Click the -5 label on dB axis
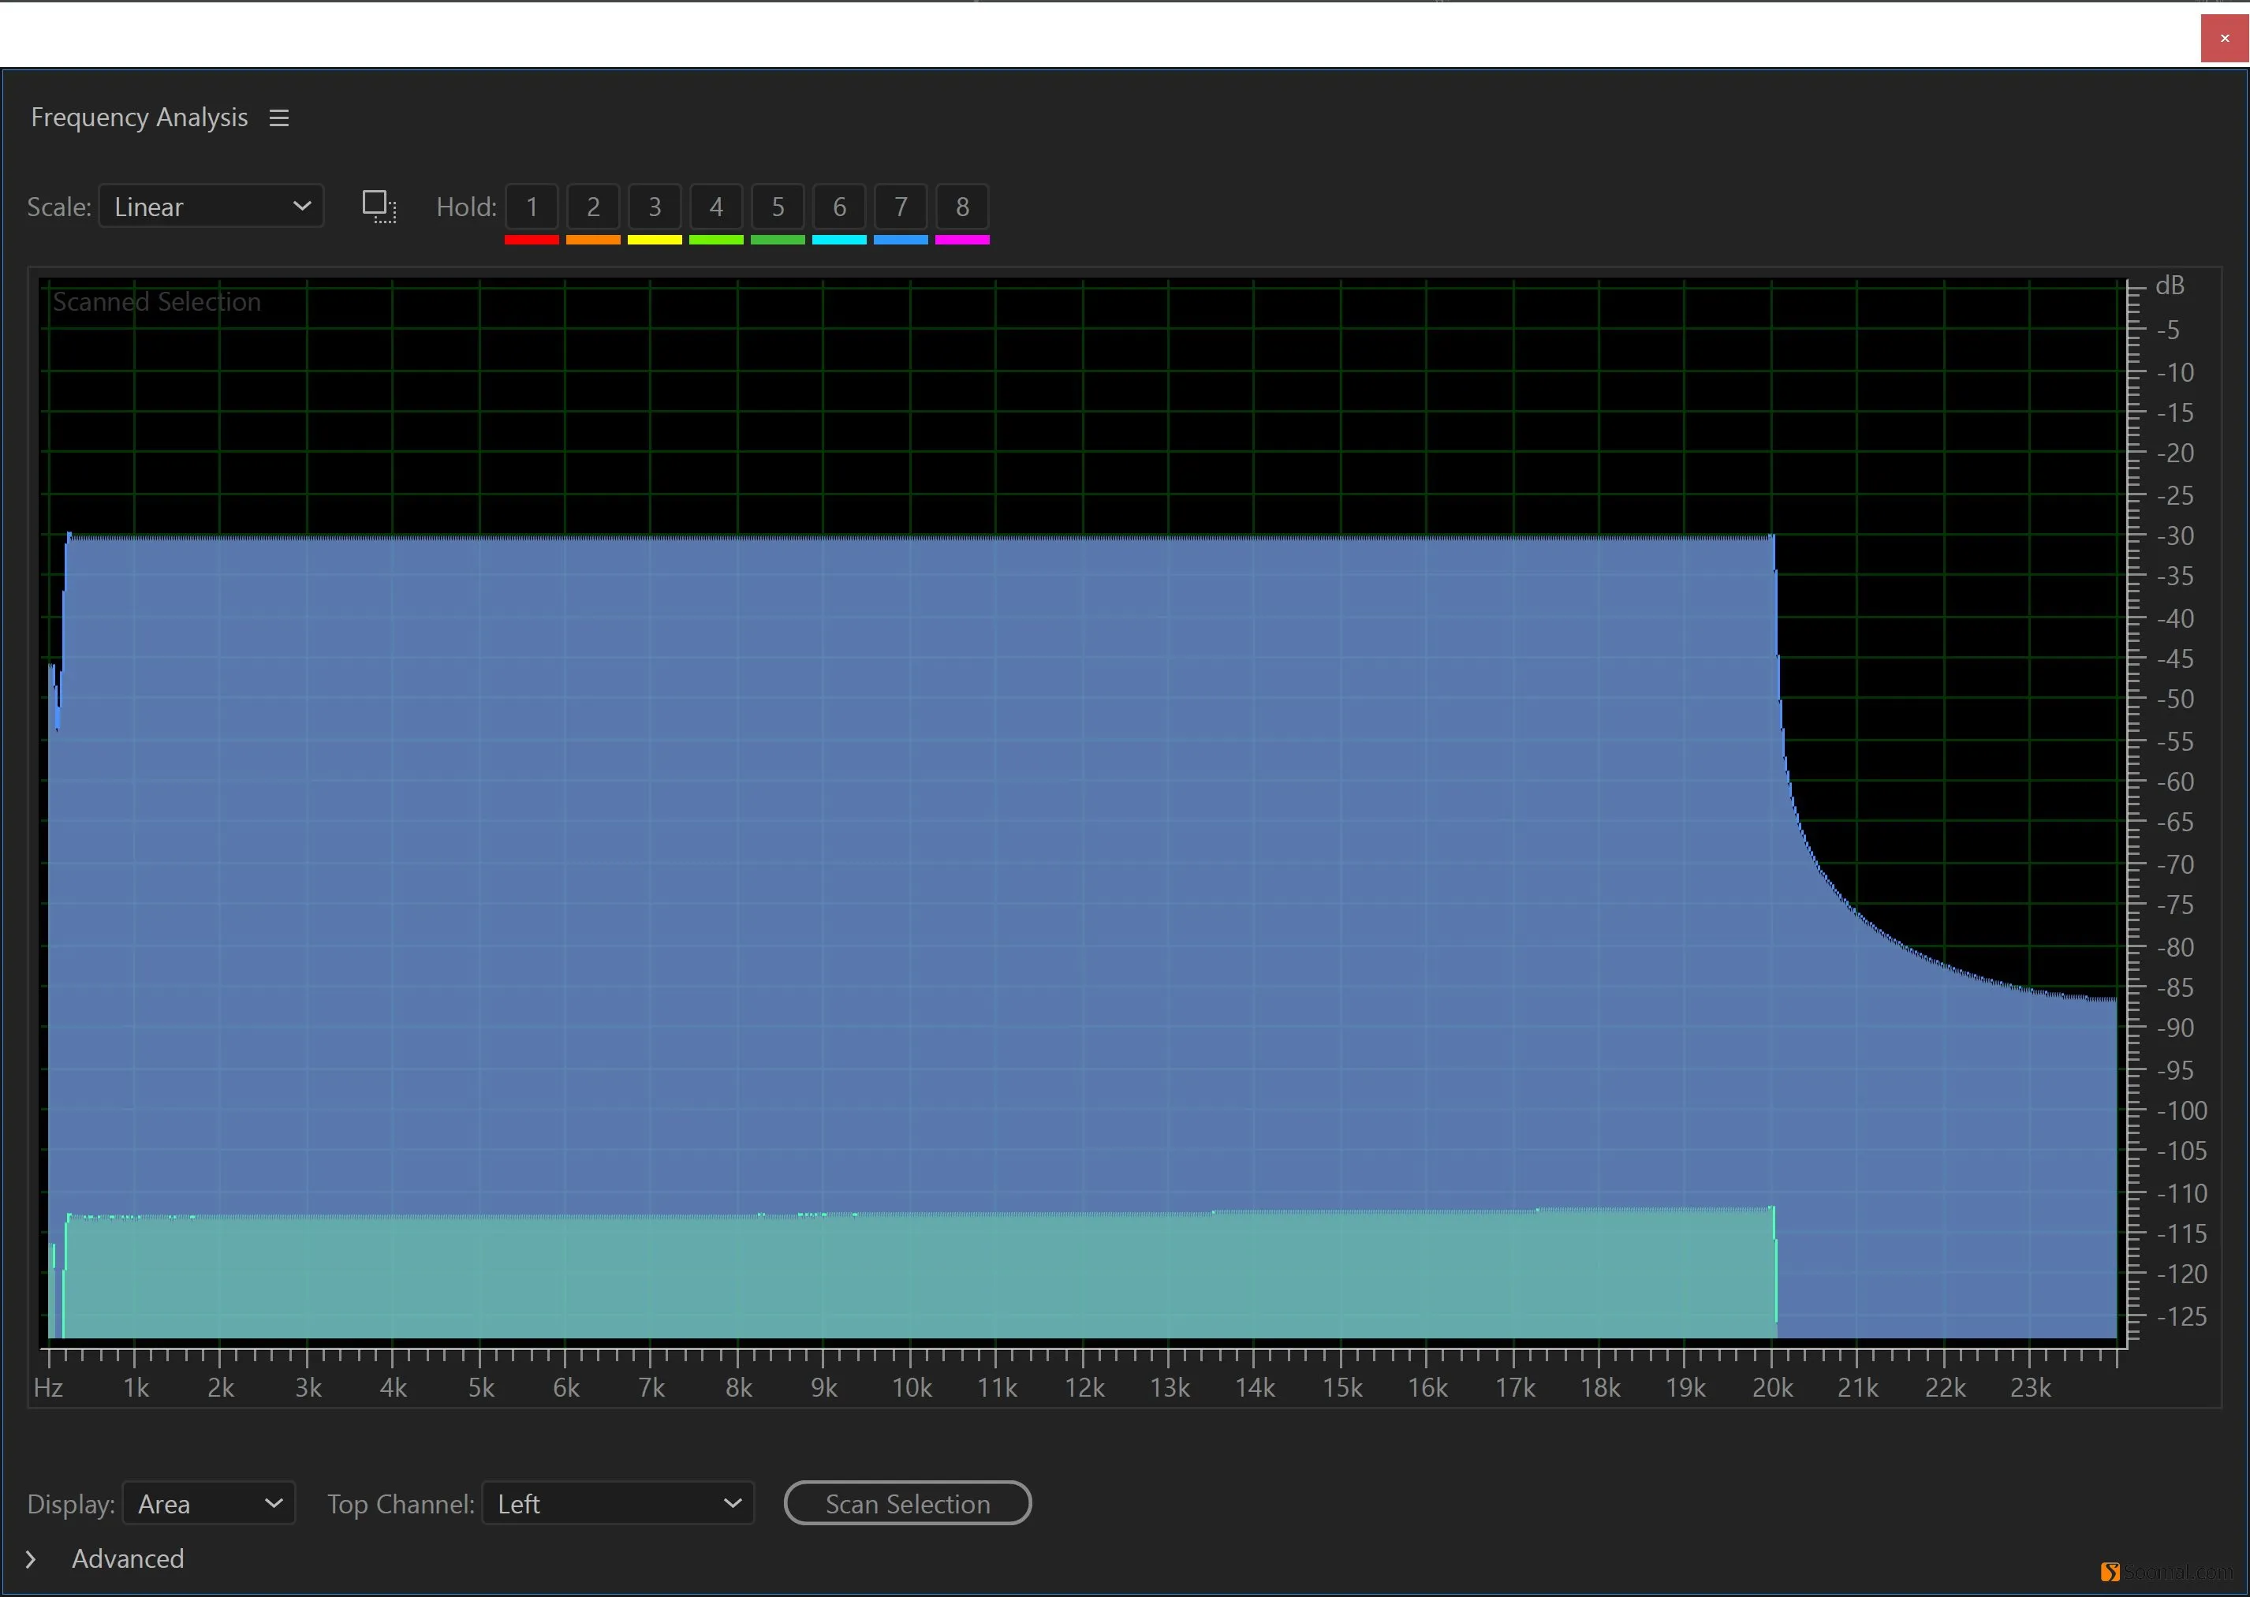The width and height of the screenshot is (2250, 1597). [x=2169, y=330]
